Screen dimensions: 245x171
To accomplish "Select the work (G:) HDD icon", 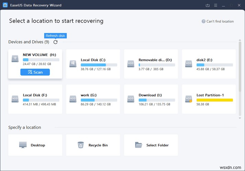I will pyautogui.click(x=73, y=99).
